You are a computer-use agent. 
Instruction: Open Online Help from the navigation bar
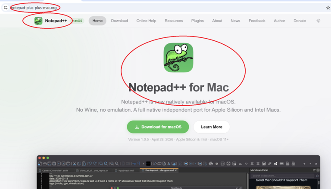pos(146,21)
